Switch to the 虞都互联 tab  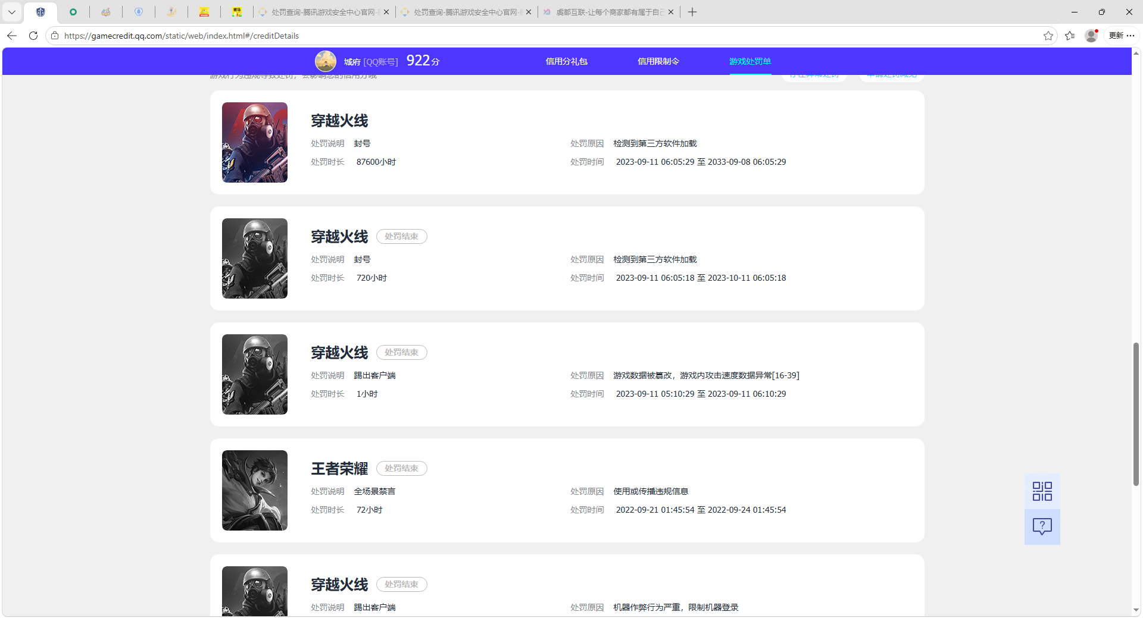pyautogui.click(x=609, y=12)
